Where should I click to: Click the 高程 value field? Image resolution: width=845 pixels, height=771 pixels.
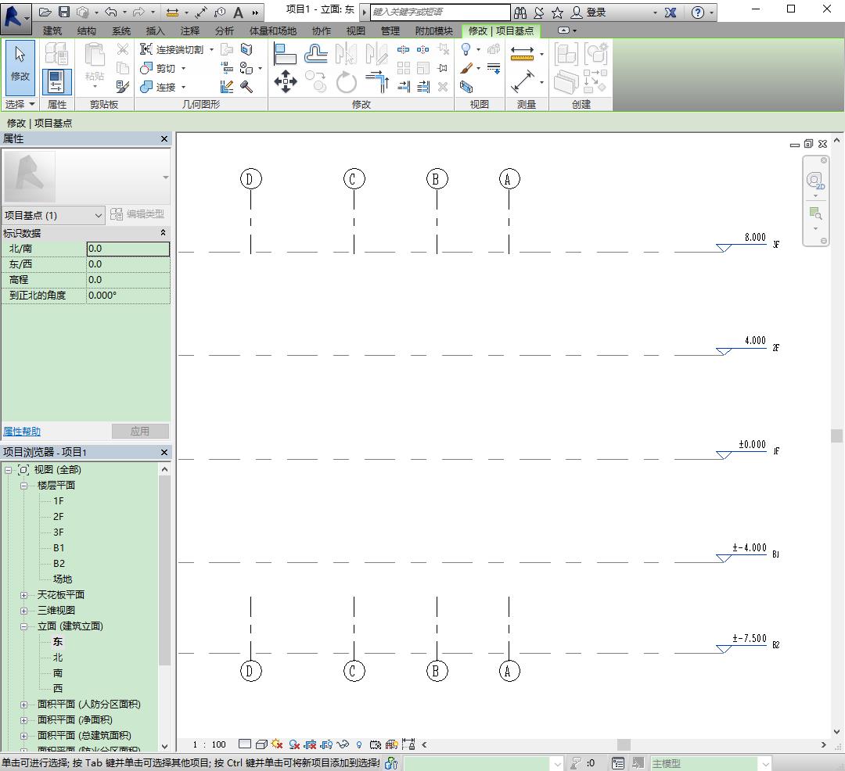128,280
